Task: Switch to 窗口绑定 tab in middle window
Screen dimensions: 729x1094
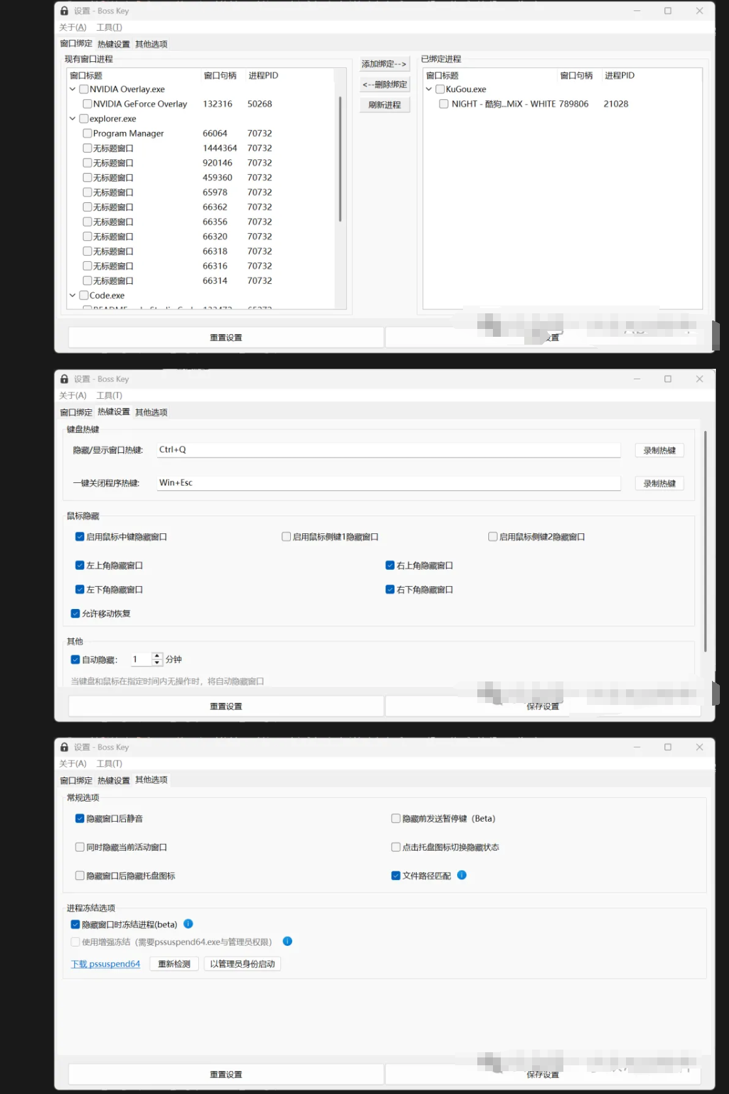Action: [x=76, y=412]
